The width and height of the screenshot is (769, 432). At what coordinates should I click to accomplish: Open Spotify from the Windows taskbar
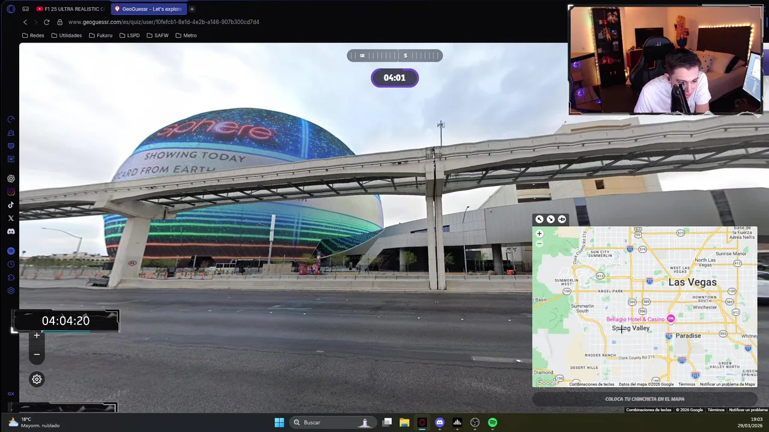[493, 422]
